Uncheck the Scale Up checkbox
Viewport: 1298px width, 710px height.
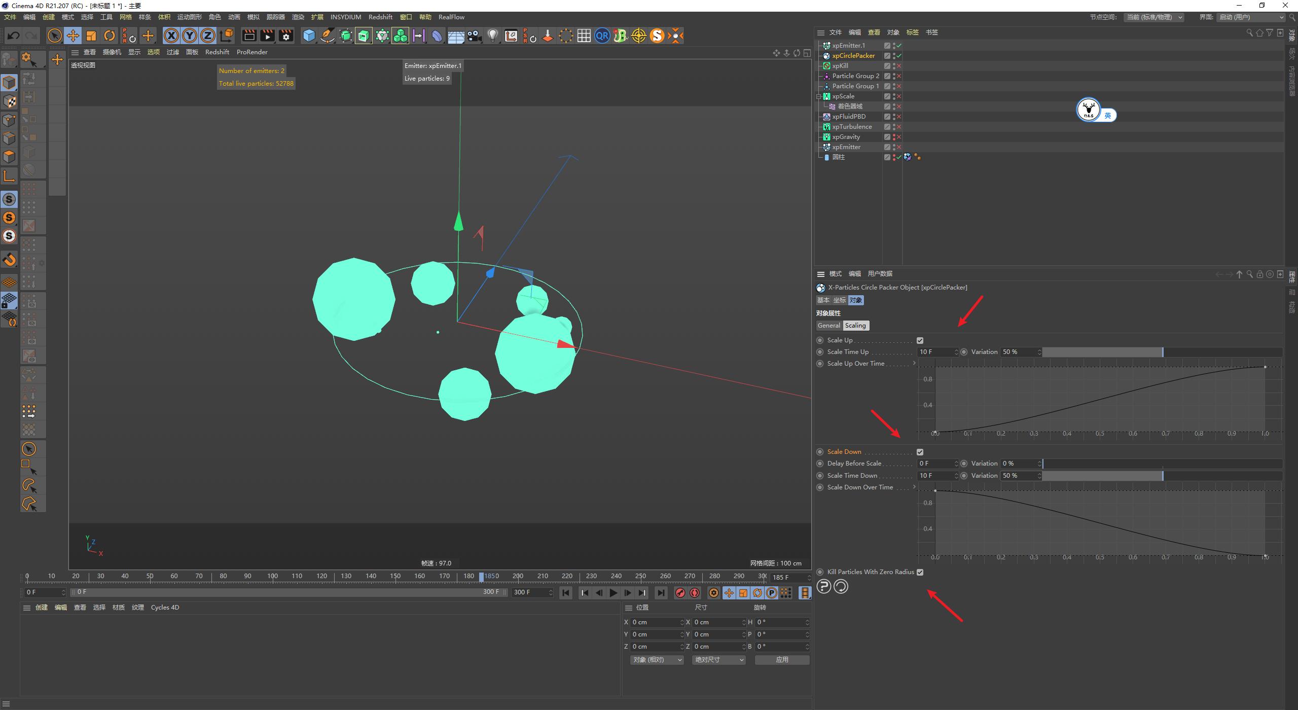tap(921, 340)
